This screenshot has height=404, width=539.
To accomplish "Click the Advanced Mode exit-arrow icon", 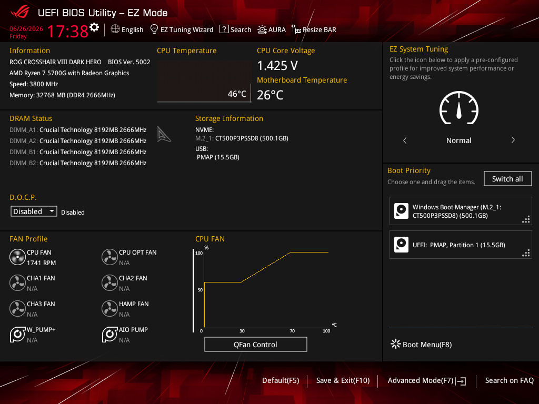I will point(461,381).
